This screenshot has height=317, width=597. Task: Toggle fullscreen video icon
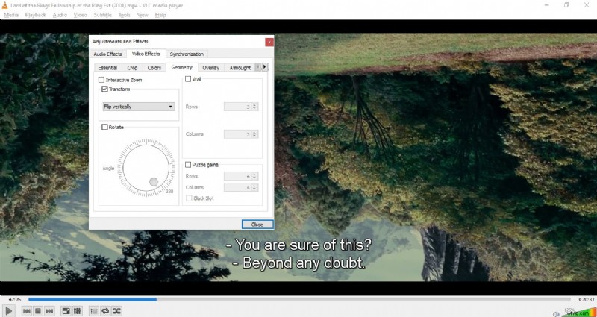point(66,311)
